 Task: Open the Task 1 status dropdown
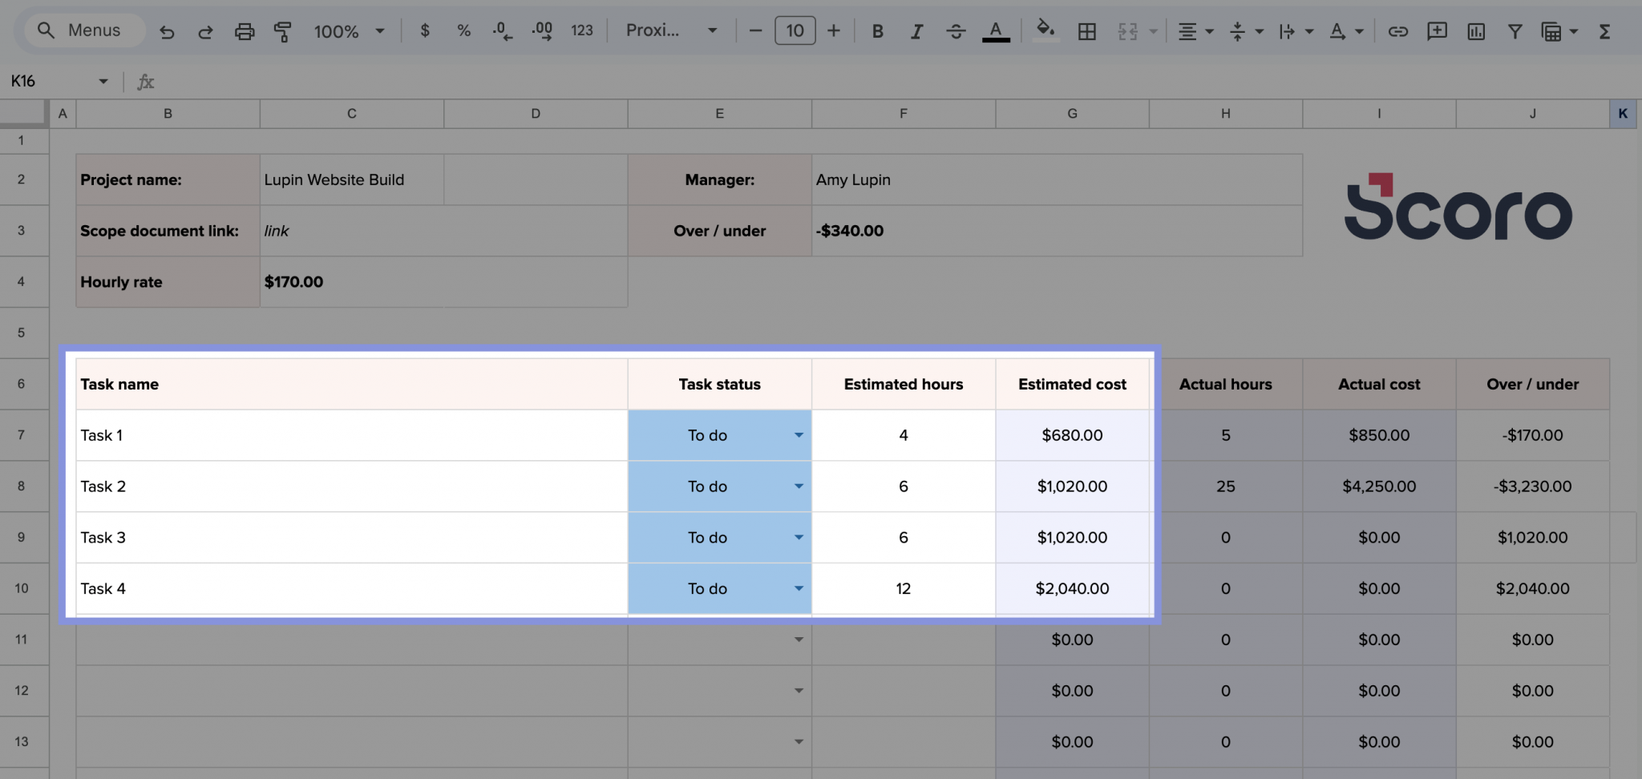[x=799, y=435]
